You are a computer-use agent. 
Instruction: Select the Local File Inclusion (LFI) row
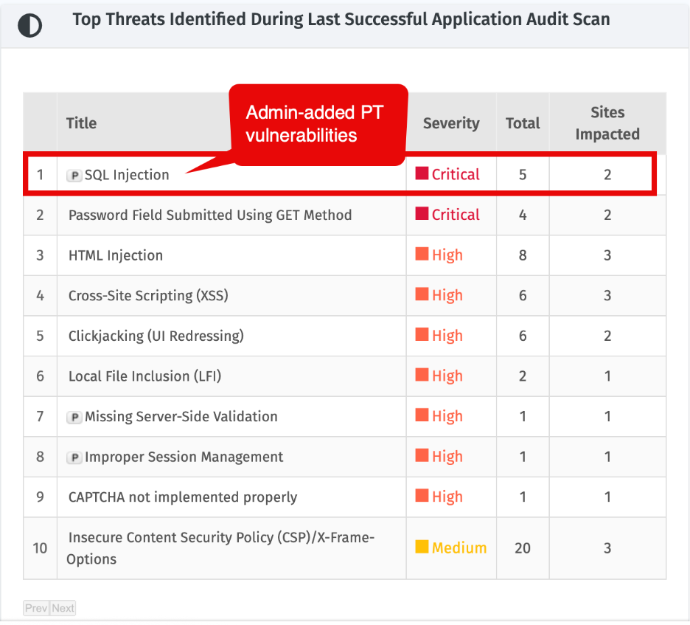click(344, 376)
